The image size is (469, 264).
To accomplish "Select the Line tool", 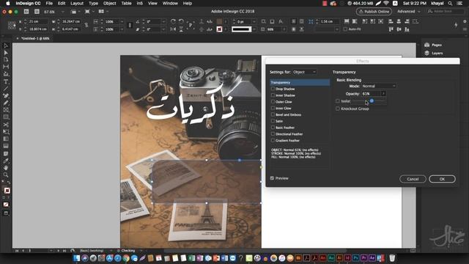I will [6, 89].
